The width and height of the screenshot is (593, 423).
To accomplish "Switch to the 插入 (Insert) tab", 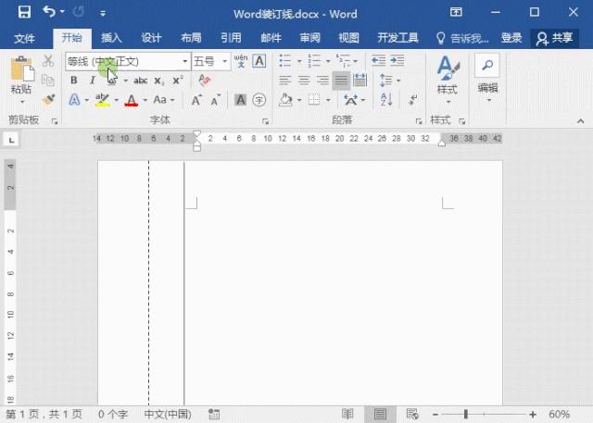I will (x=111, y=38).
